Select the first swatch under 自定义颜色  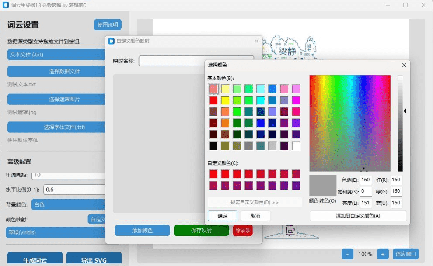pos(213,174)
